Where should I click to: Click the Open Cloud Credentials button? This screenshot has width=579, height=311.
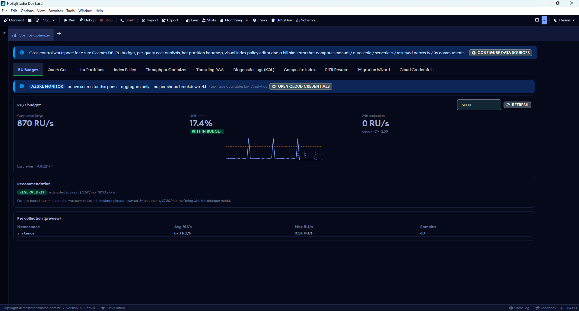click(301, 86)
